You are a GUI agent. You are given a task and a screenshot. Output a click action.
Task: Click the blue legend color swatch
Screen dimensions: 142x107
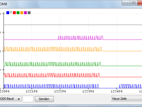pyautogui.click(x=8, y=13)
